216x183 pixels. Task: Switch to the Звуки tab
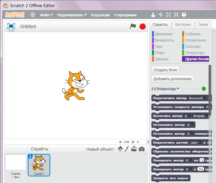click(x=203, y=25)
